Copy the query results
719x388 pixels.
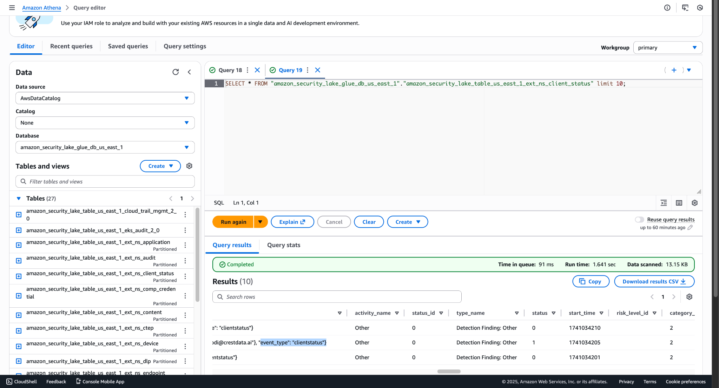pyautogui.click(x=591, y=282)
